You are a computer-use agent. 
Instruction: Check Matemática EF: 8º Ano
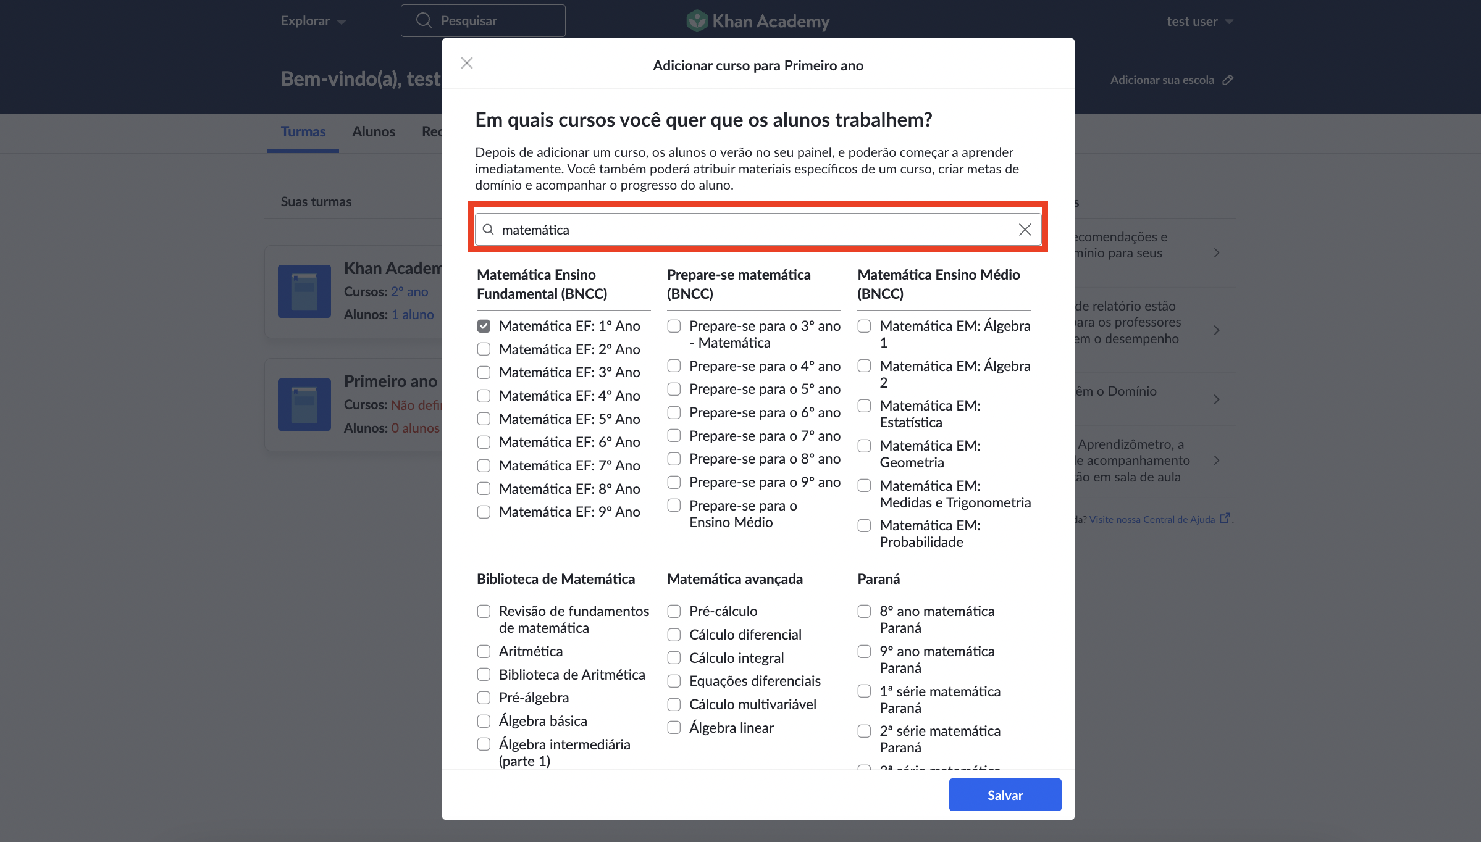[484, 489]
